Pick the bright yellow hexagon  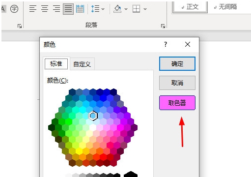click(x=79, y=151)
